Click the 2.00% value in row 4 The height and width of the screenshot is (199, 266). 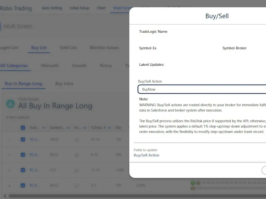pyautogui.click(x=141, y=185)
